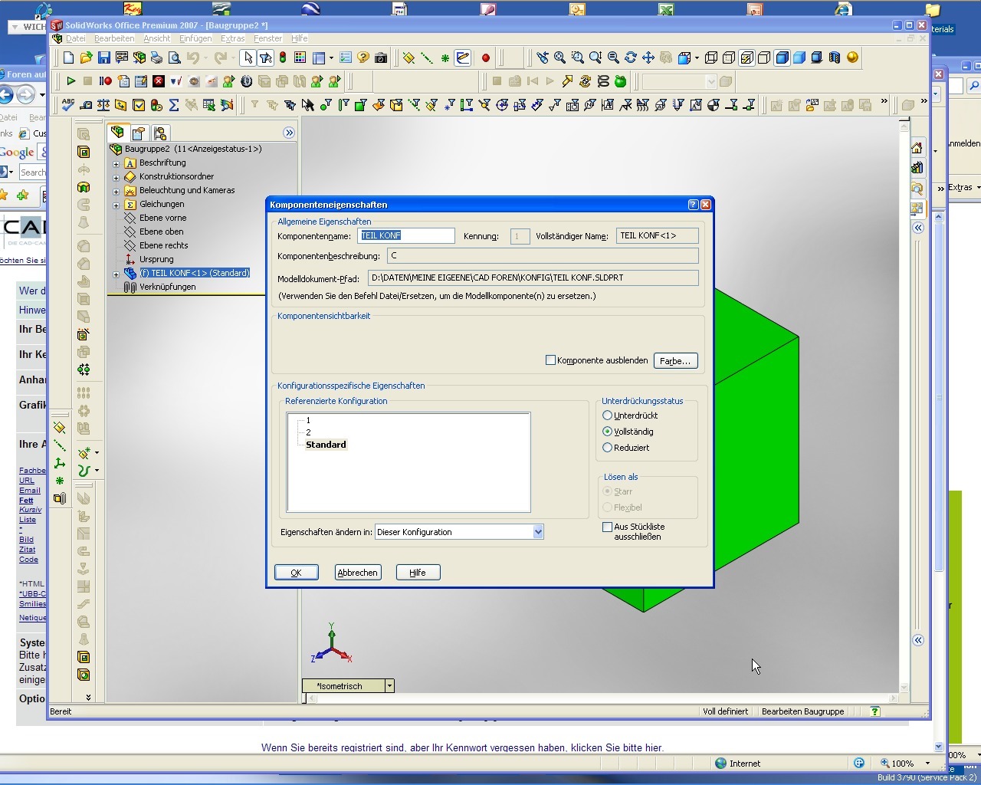Screen dimensions: 981x785
Task: Expand Beleuchtung und Kameras node
Action: (x=116, y=191)
